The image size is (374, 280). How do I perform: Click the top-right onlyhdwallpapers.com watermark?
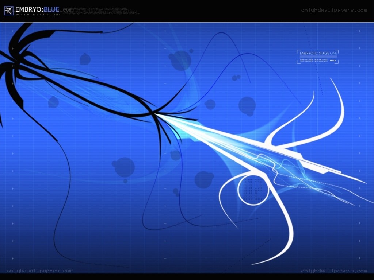[334, 10]
